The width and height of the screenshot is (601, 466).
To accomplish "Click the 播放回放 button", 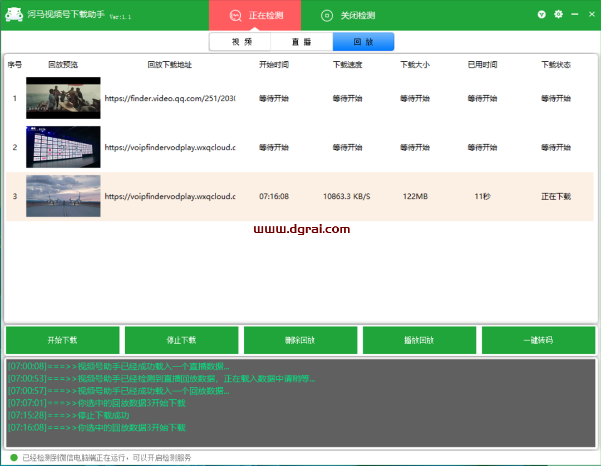I will [420, 340].
